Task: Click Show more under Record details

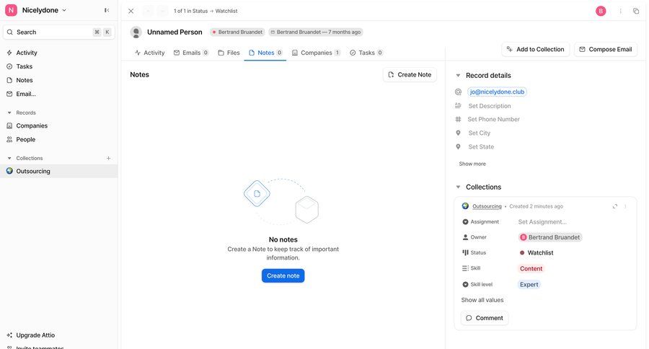Action: tap(472, 164)
